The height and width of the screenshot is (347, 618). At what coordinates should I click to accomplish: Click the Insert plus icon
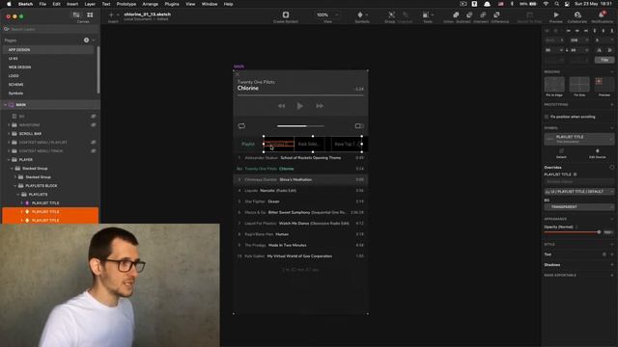pyautogui.click(x=111, y=15)
